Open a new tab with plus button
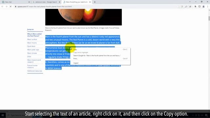 coord(95,2)
